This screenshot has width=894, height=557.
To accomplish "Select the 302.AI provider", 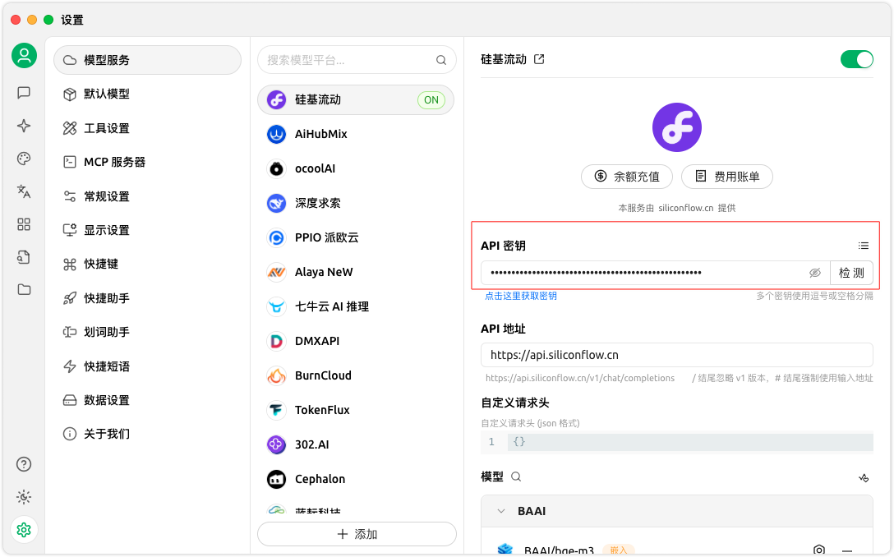I will click(356, 444).
